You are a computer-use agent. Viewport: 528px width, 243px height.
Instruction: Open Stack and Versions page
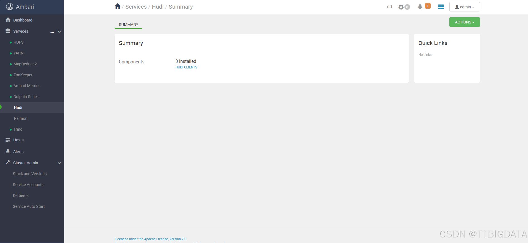[x=30, y=174]
